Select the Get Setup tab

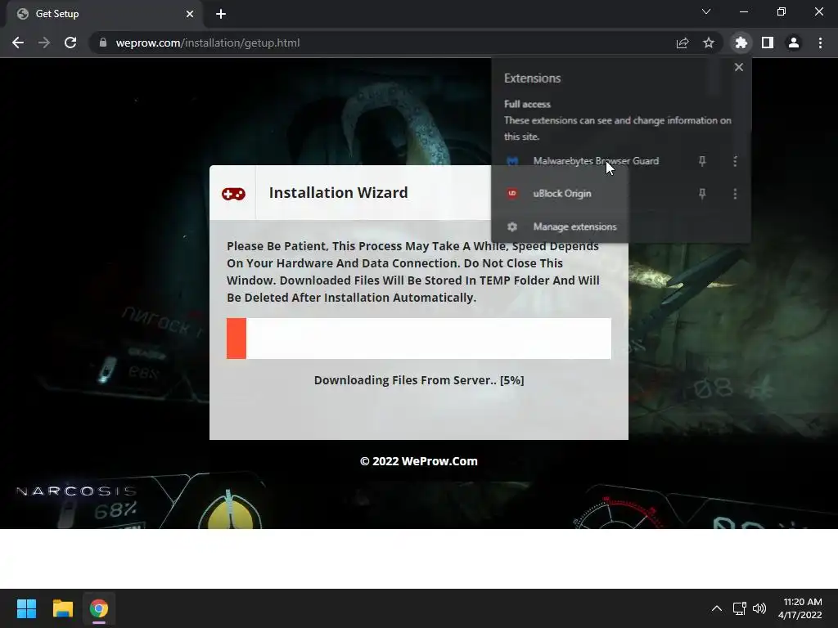pyautogui.click(x=104, y=14)
